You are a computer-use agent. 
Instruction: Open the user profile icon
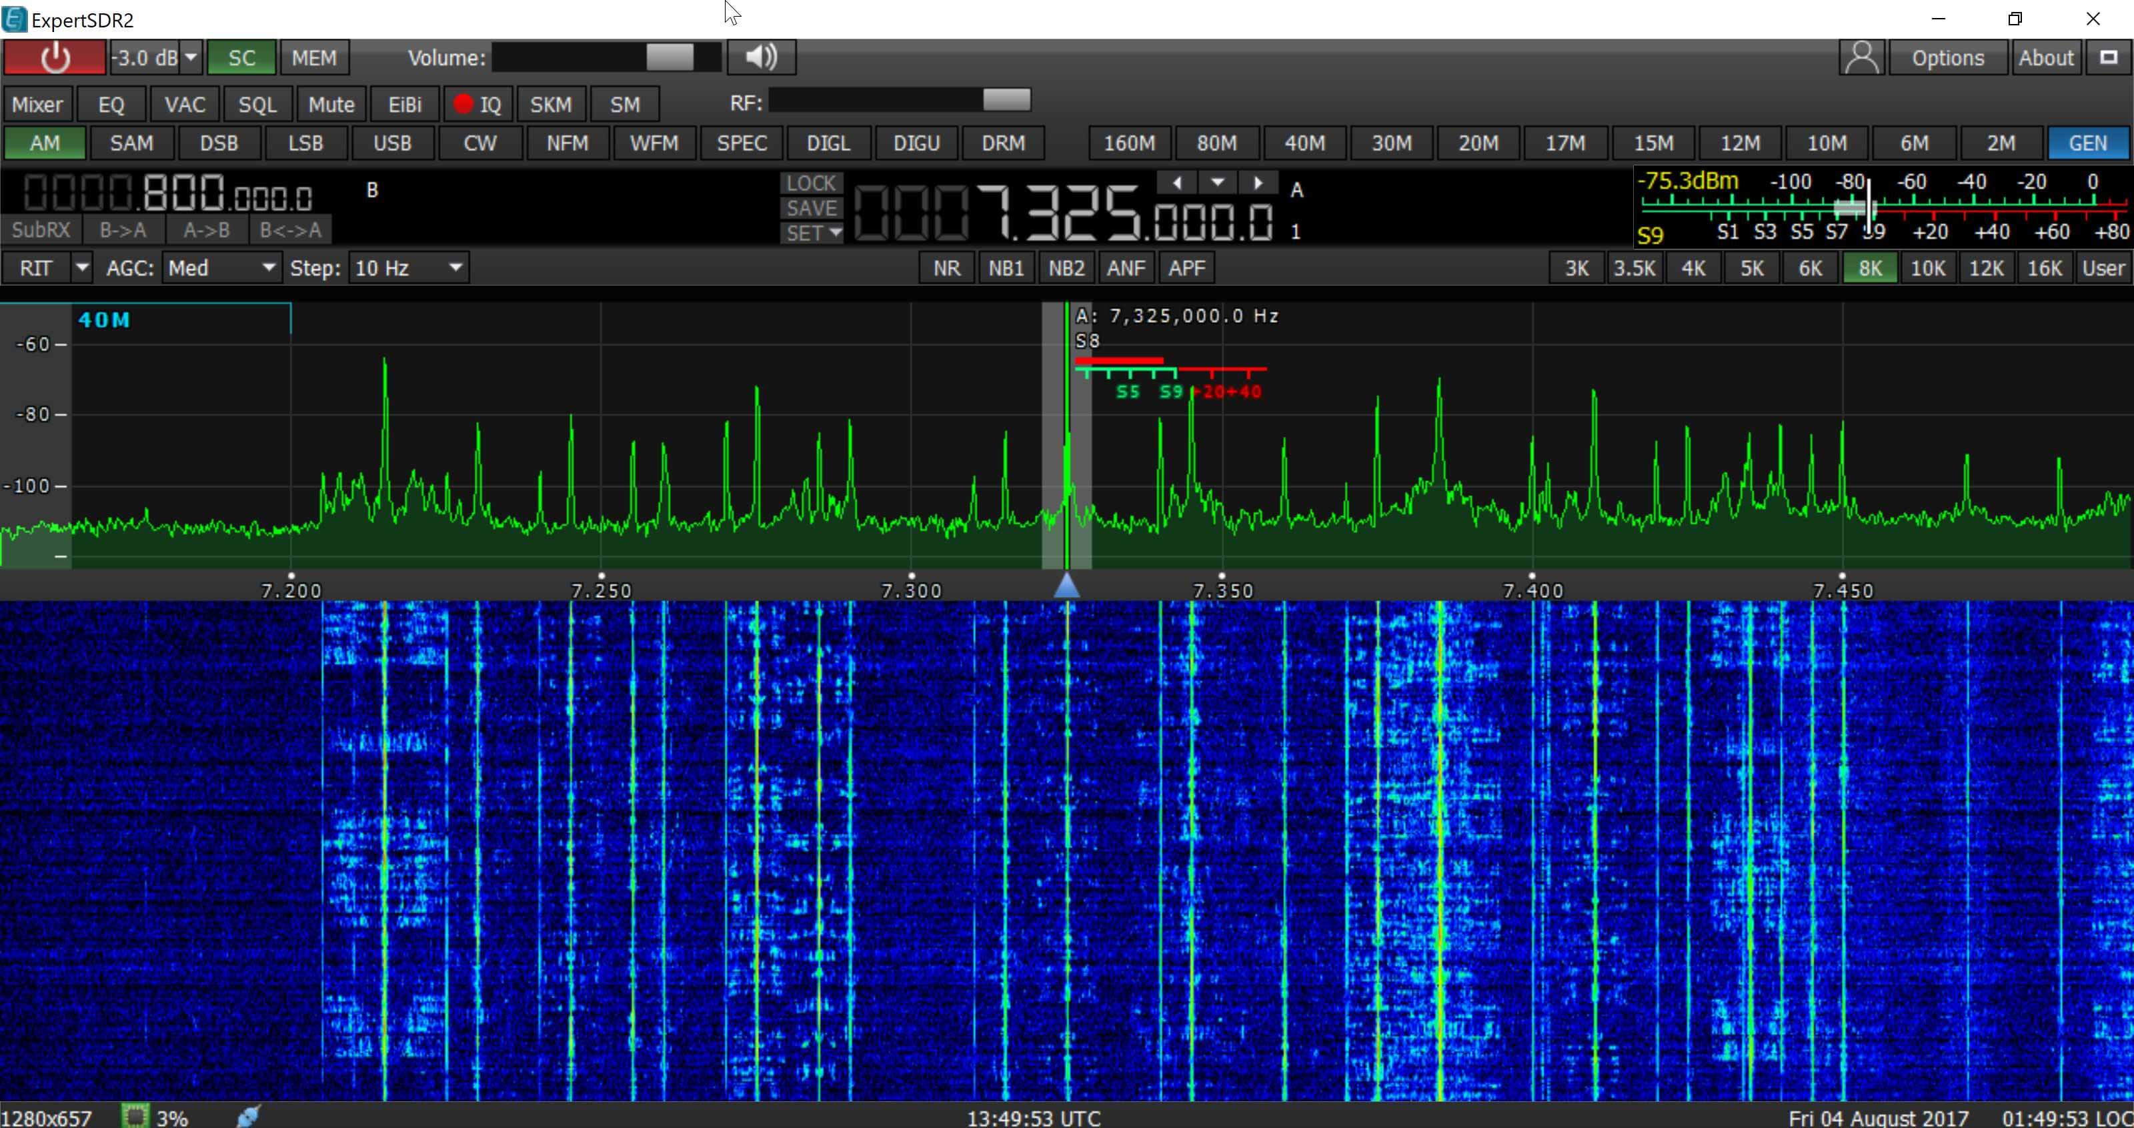click(x=1861, y=58)
